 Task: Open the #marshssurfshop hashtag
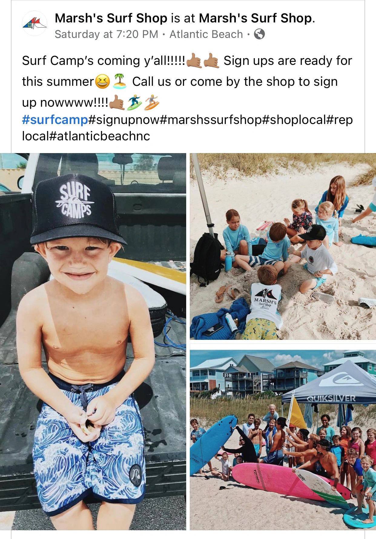click(x=210, y=120)
